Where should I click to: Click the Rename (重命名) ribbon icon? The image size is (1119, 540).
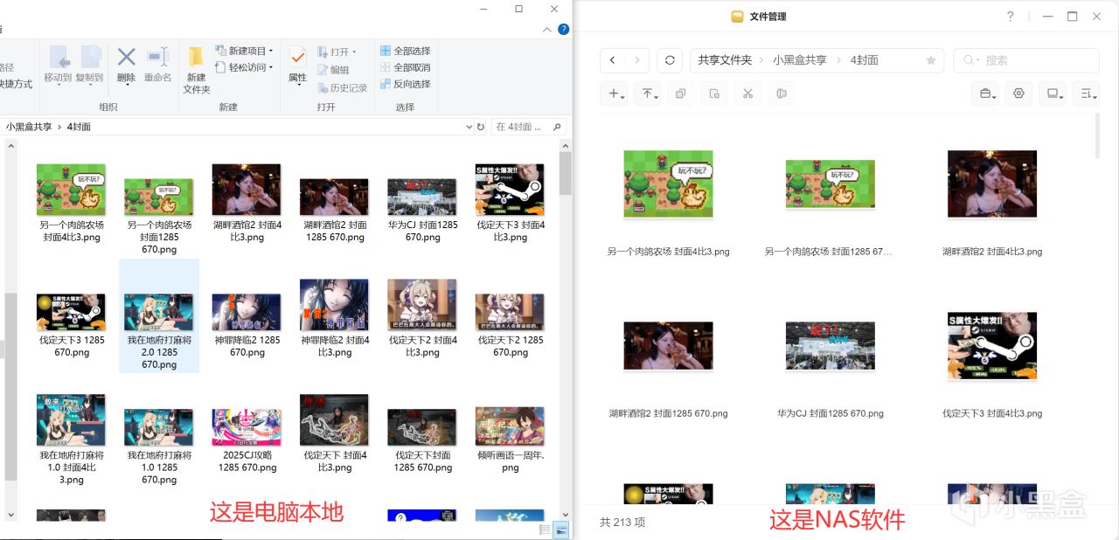click(158, 64)
